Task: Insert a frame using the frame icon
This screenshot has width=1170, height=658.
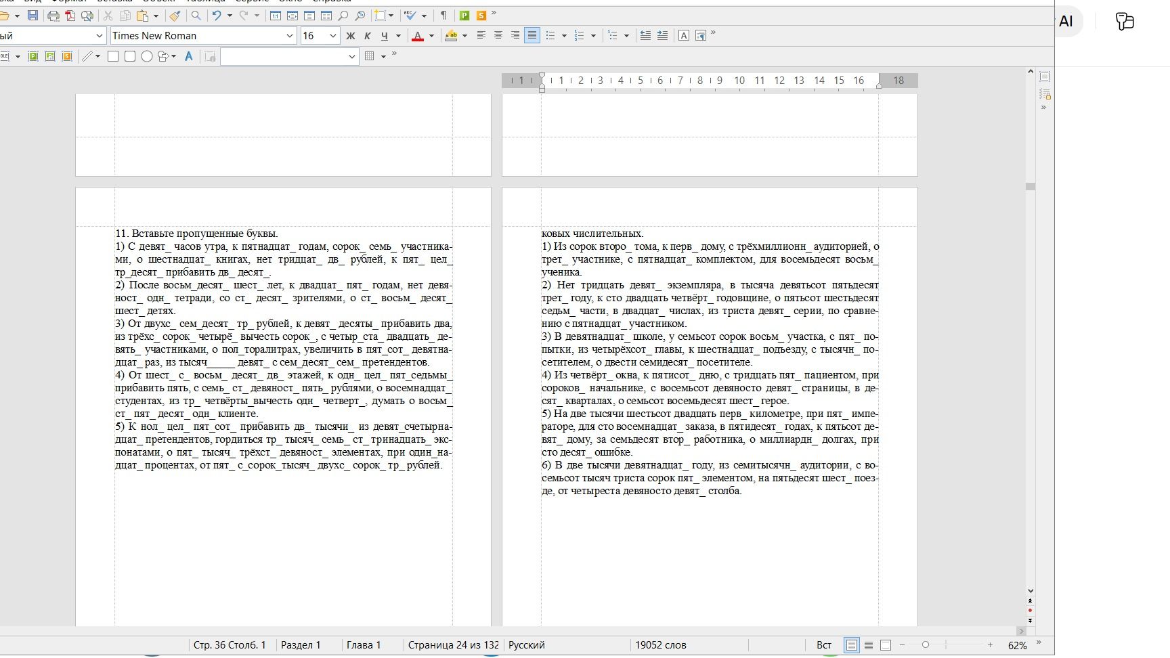Action: (381, 15)
